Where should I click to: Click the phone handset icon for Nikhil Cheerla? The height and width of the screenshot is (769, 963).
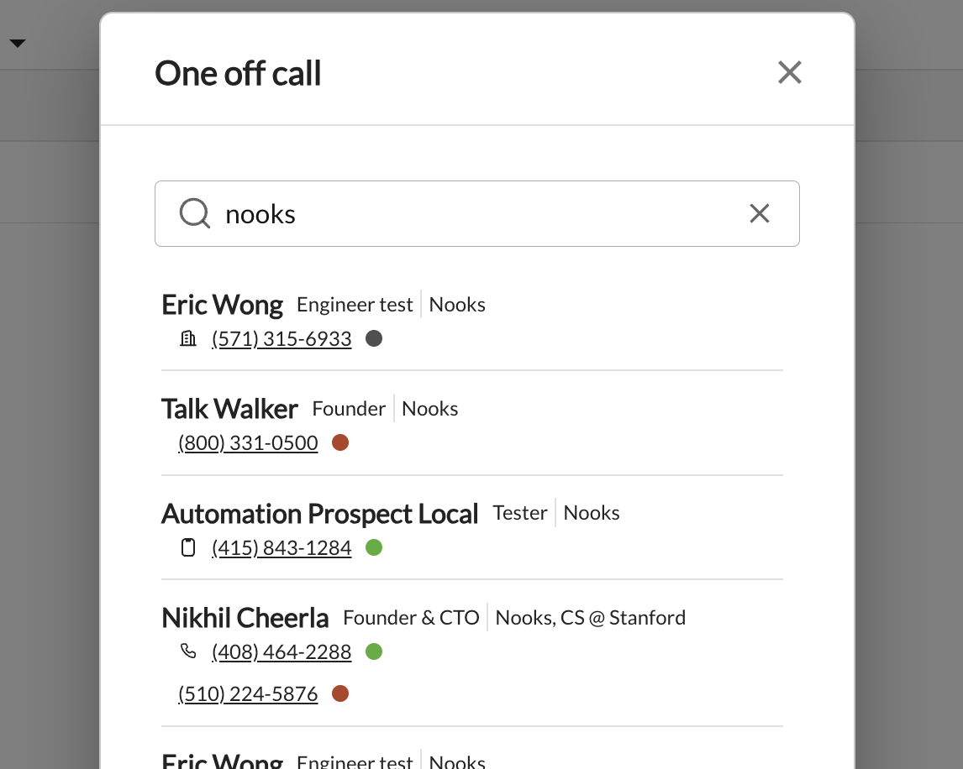[x=188, y=651]
